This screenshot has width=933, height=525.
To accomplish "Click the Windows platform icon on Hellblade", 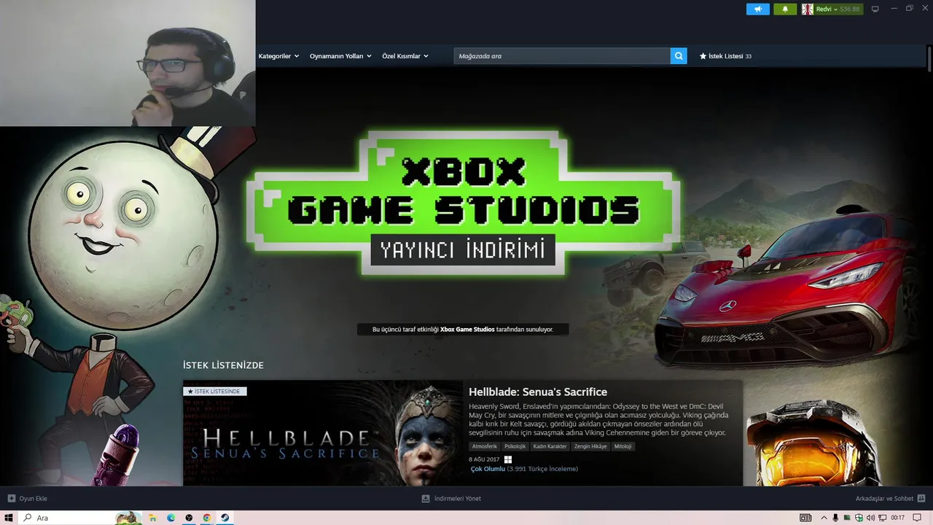I will point(508,459).
